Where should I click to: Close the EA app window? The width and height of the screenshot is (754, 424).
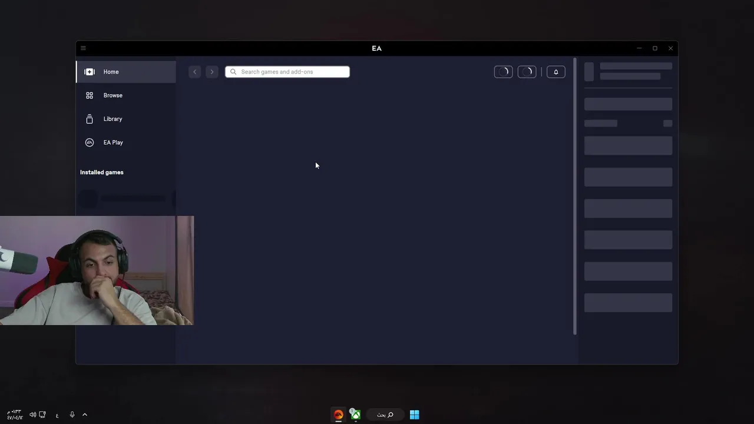670,48
